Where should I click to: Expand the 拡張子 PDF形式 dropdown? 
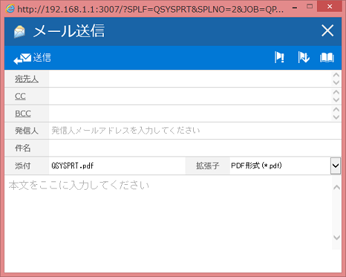point(336,166)
